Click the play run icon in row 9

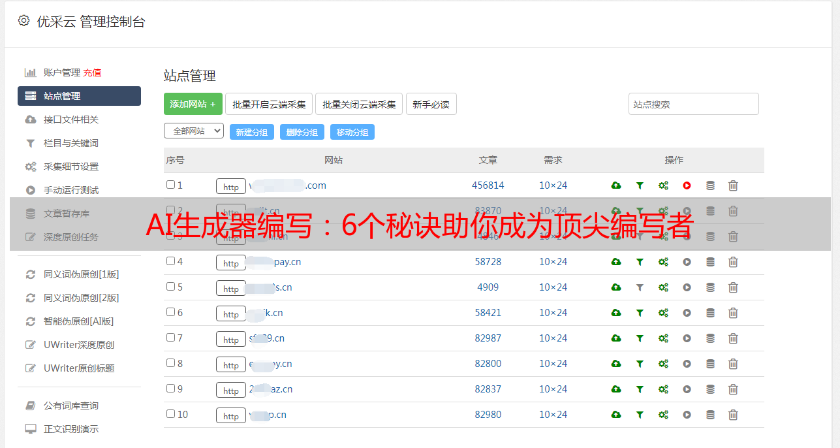click(x=687, y=389)
